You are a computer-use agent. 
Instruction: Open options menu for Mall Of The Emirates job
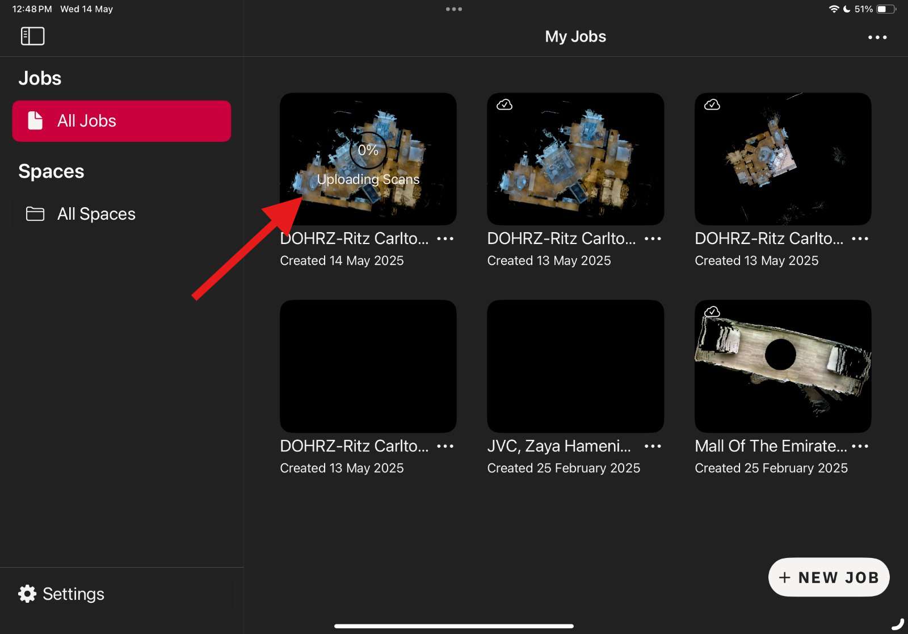(860, 447)
